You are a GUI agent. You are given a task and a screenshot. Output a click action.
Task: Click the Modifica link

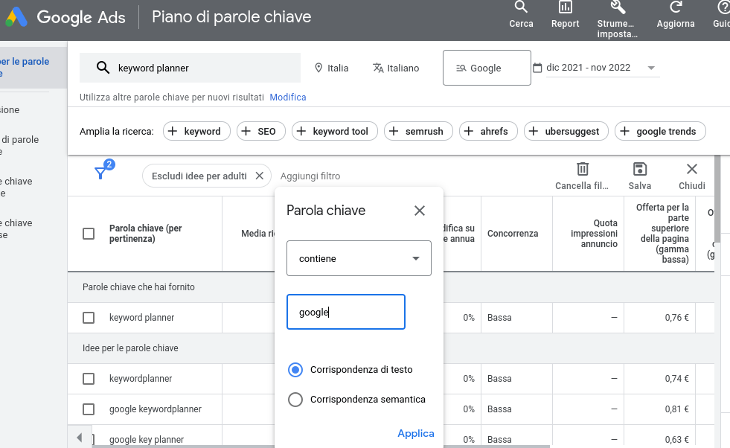pos(288,97)
